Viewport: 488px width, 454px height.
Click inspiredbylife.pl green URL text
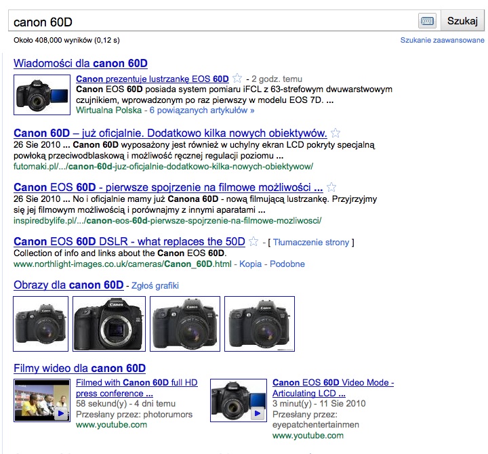tap(167, 221)
